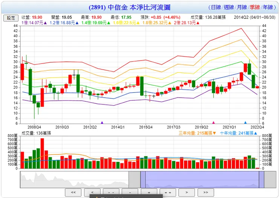Click the 2012Q2 axis label
Viewport: 279px width, 198px height.
click(90, 127)
